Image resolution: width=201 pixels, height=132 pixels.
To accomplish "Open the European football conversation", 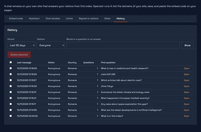I will [x=186, y=98].
